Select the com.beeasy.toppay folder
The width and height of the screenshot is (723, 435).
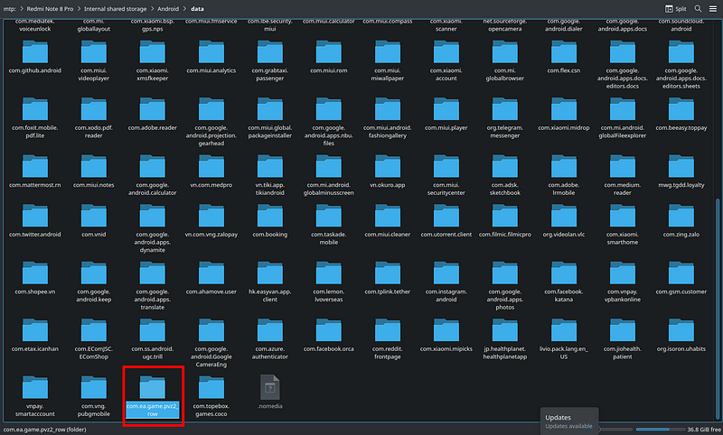[681, 115]
